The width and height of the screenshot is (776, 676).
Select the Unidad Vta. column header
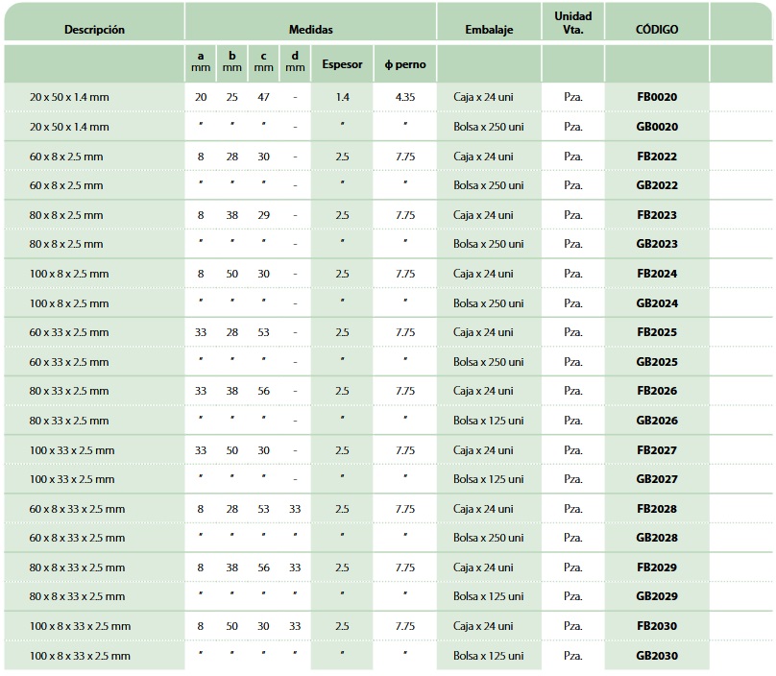click(x=572, y=23)
